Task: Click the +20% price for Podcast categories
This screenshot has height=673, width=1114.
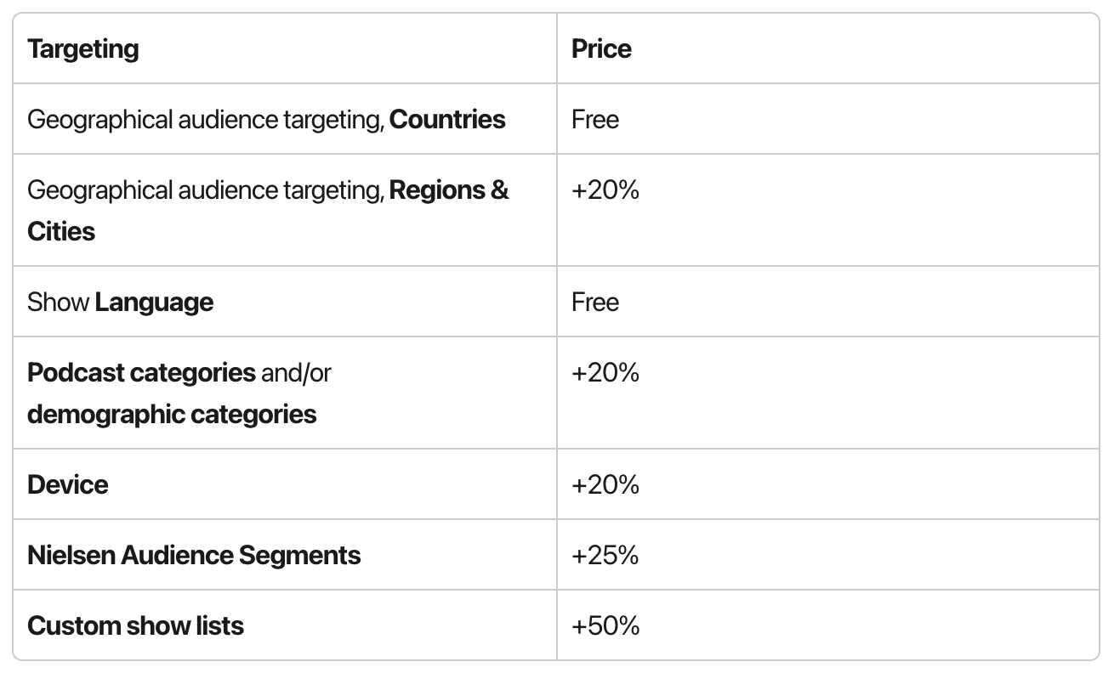Action: [605, 372]
